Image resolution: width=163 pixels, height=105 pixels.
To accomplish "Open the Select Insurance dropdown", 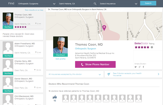I will coord(118,4).
